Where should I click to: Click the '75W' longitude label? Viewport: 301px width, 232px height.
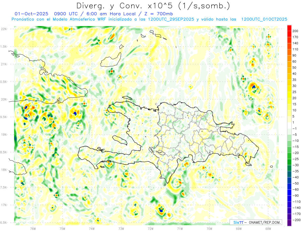click(62, 228)
